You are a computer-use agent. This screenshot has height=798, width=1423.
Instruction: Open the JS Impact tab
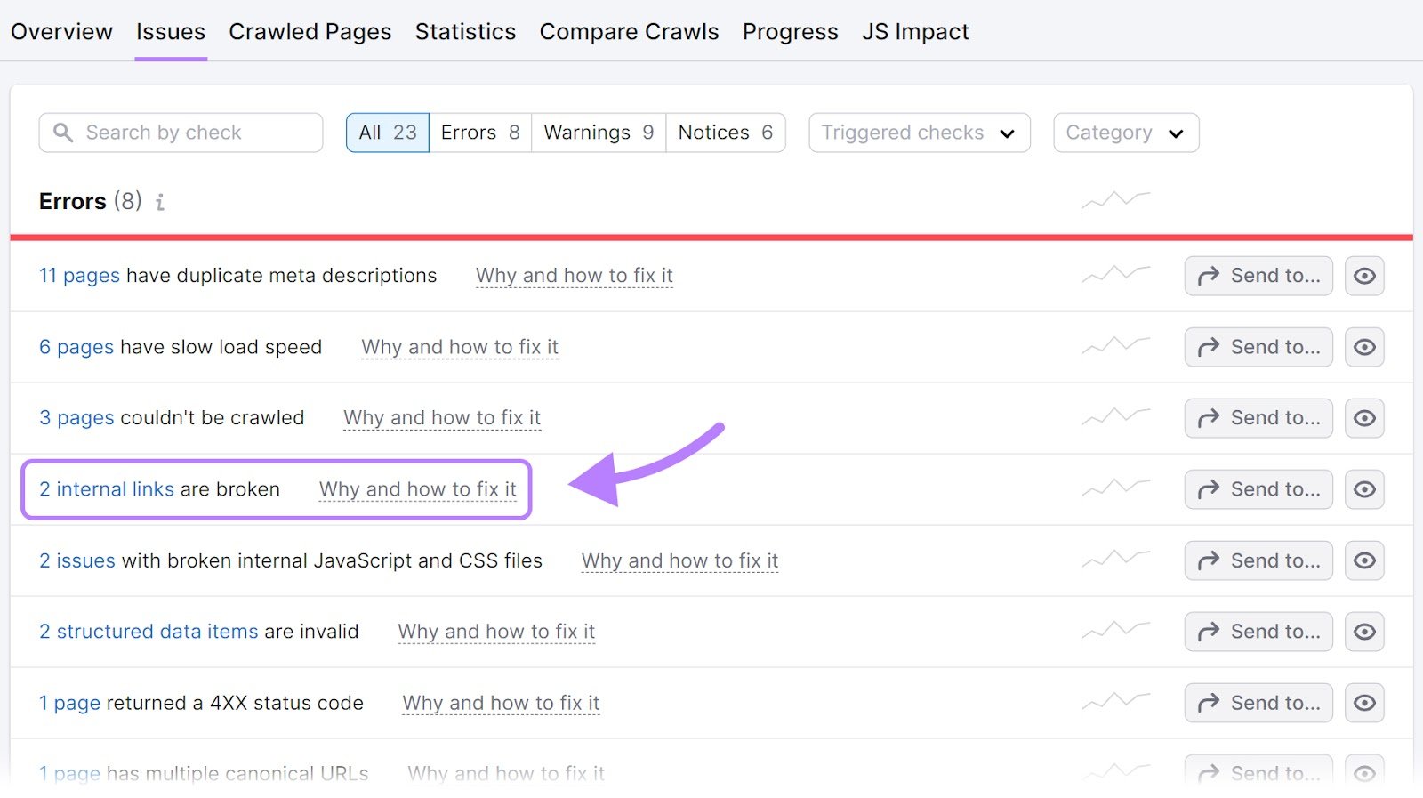pos(915,32)
